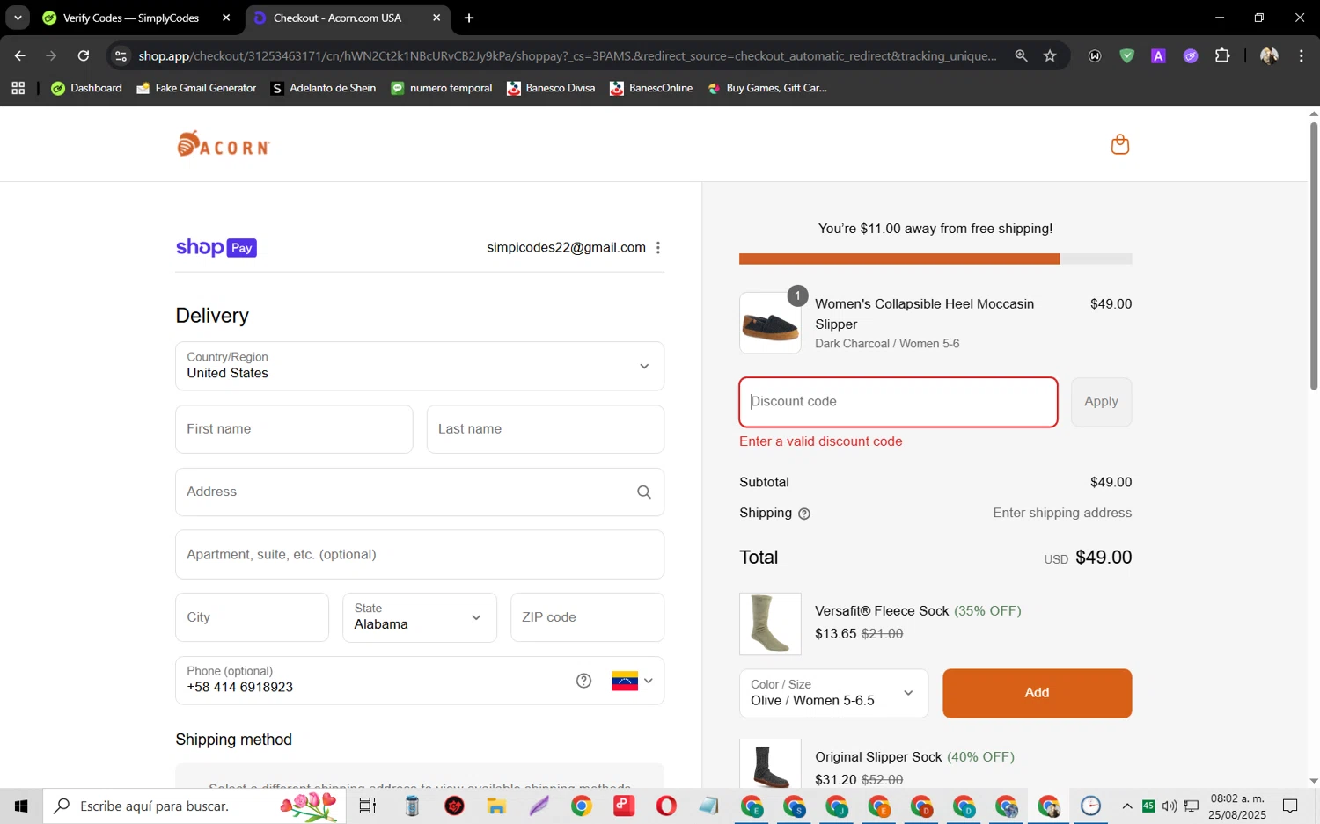The image size is (1320, 824).
Task: Click the Versafit Fleece Sock thumbnail
Action: click(770, 623)
